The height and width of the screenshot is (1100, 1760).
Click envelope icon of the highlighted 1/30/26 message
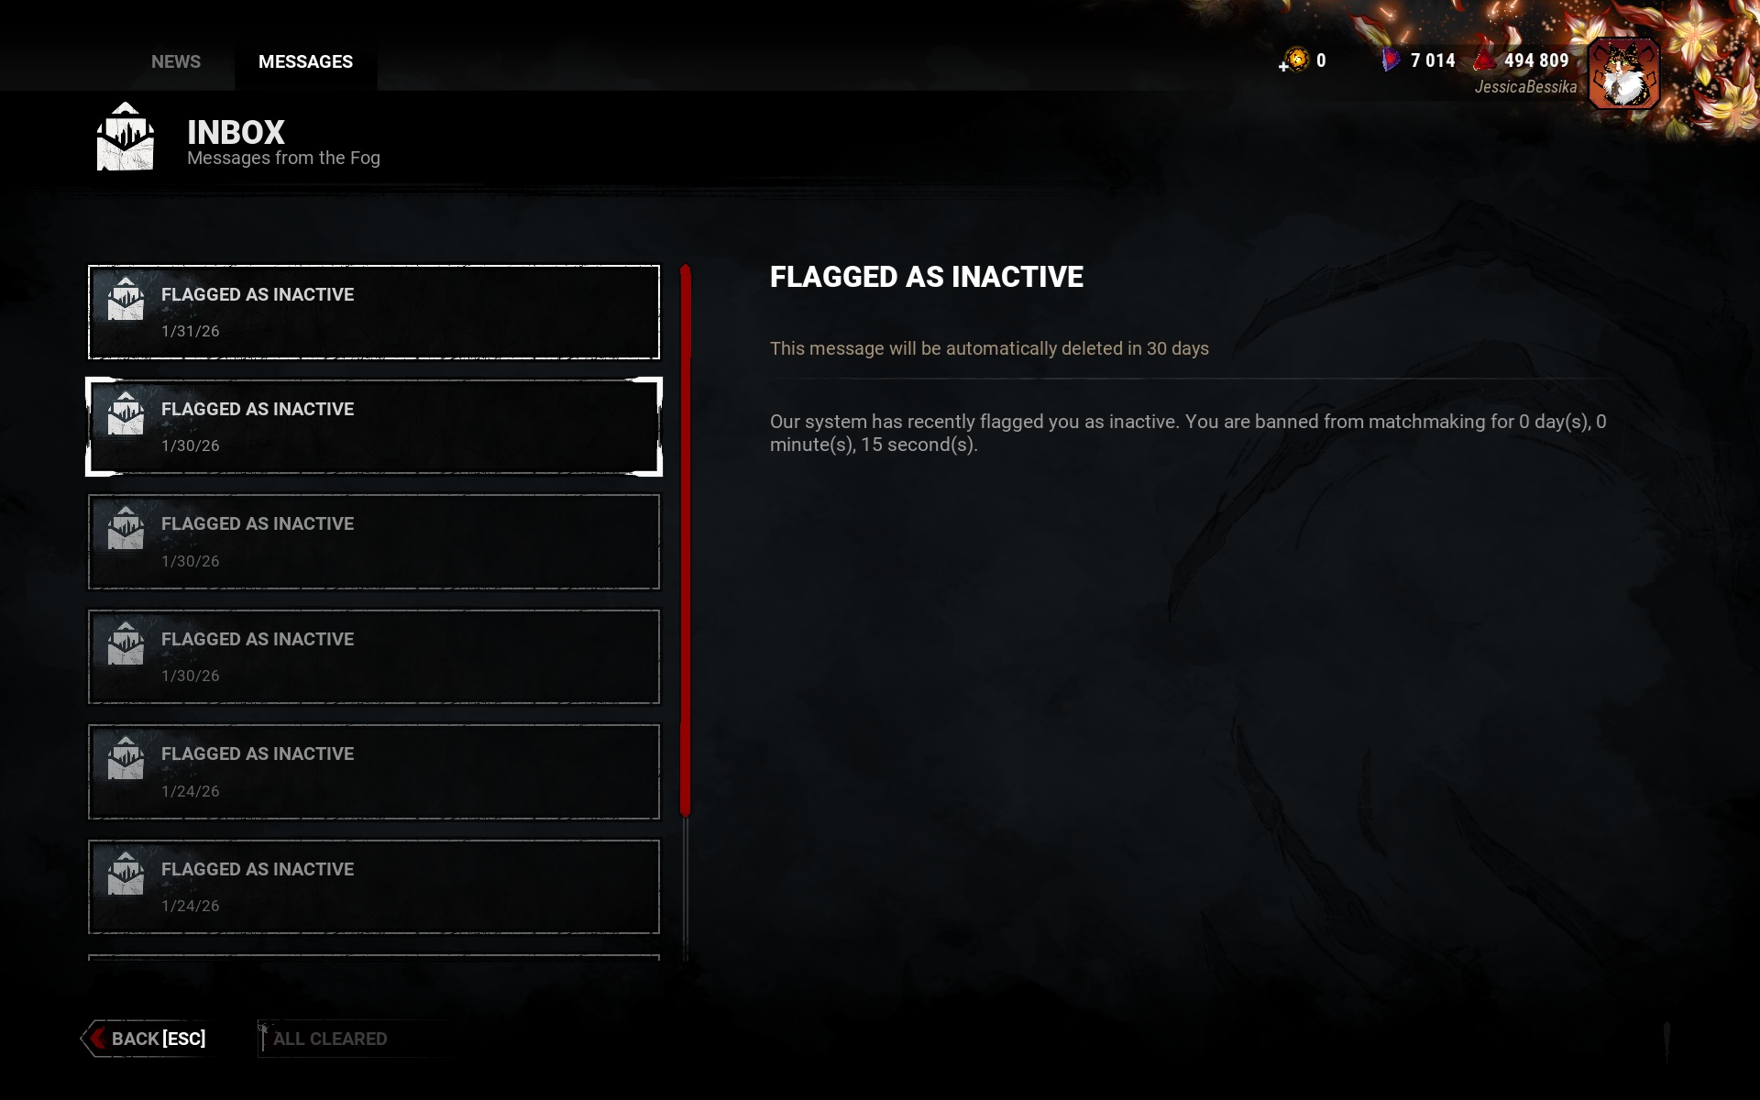(126, 413)
